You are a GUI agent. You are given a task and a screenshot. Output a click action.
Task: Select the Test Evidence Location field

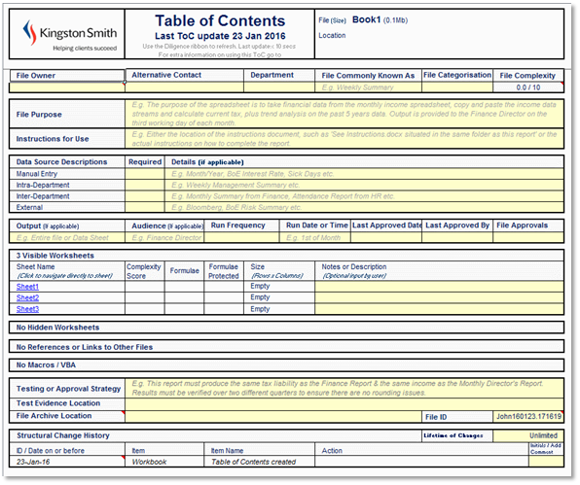[344, 403]
